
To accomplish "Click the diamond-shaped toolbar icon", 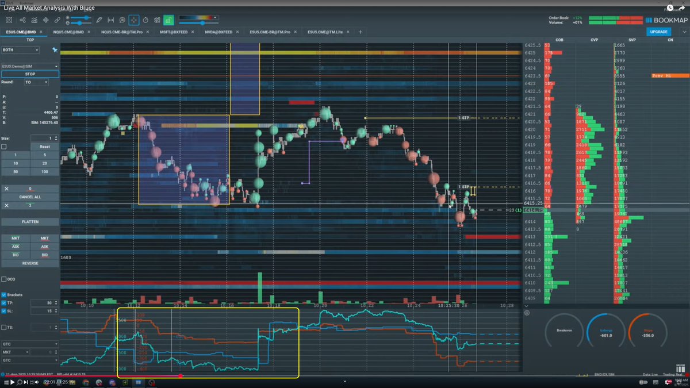I will (x=45, y=20).
